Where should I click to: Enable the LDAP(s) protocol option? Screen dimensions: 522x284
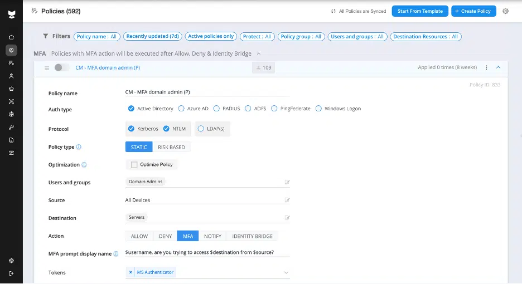201,129
